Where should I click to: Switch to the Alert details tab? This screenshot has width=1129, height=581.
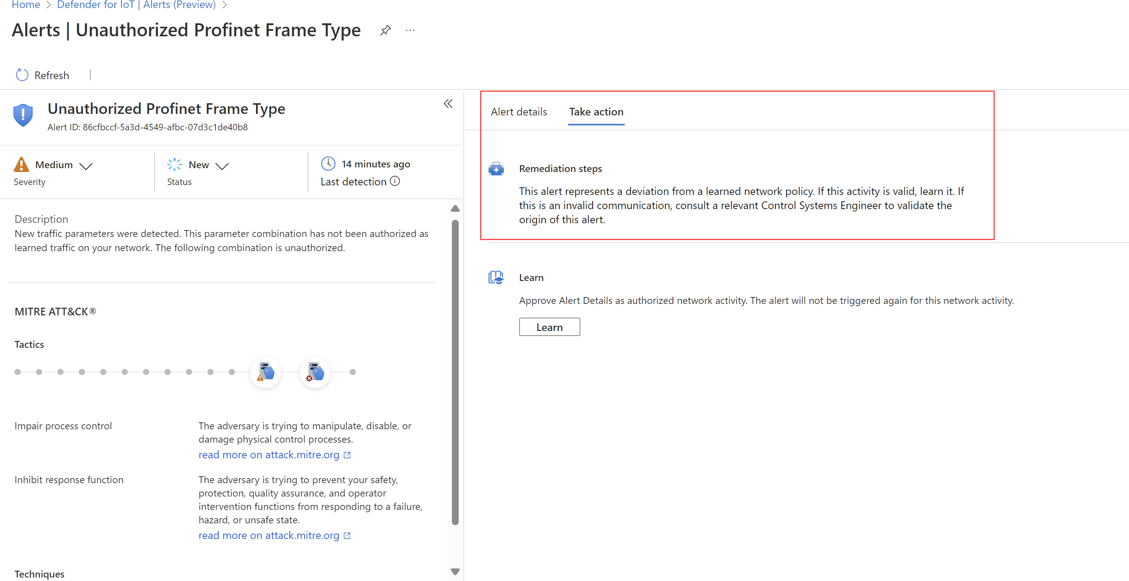coord(519,111)
